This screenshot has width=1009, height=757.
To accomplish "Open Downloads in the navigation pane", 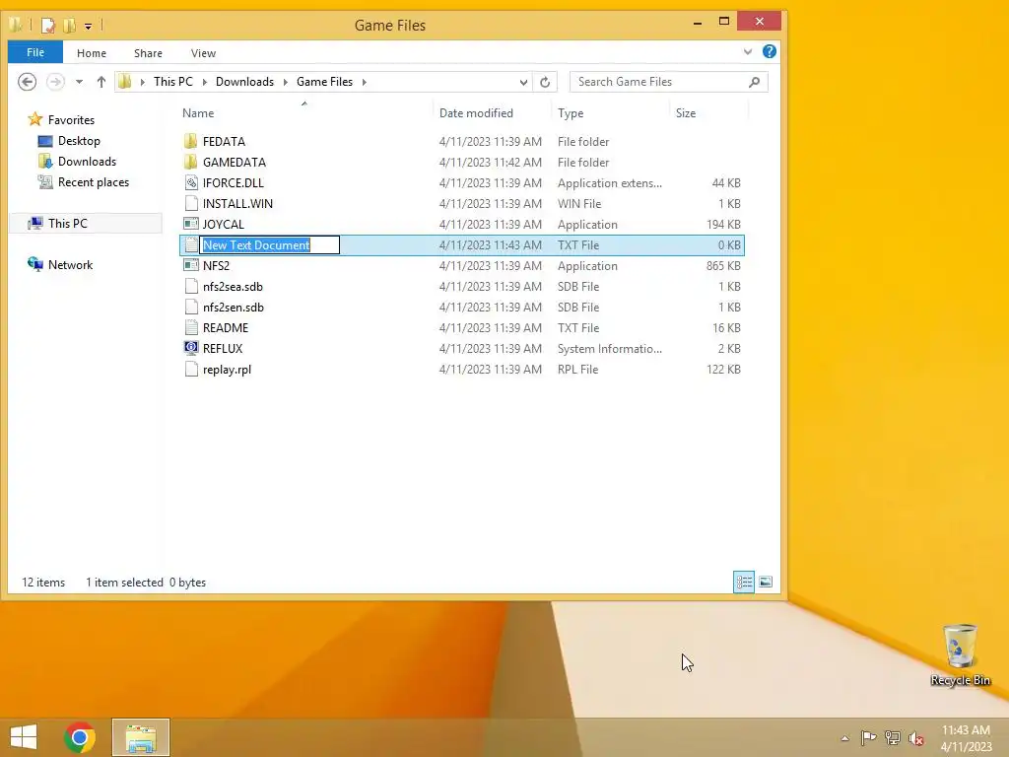I will click(x=87, y=161).
